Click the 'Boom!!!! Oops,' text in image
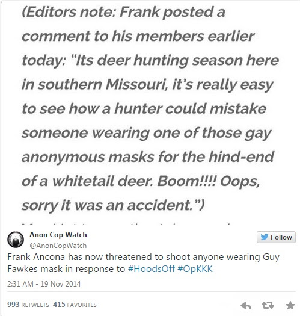 [208, 181]
